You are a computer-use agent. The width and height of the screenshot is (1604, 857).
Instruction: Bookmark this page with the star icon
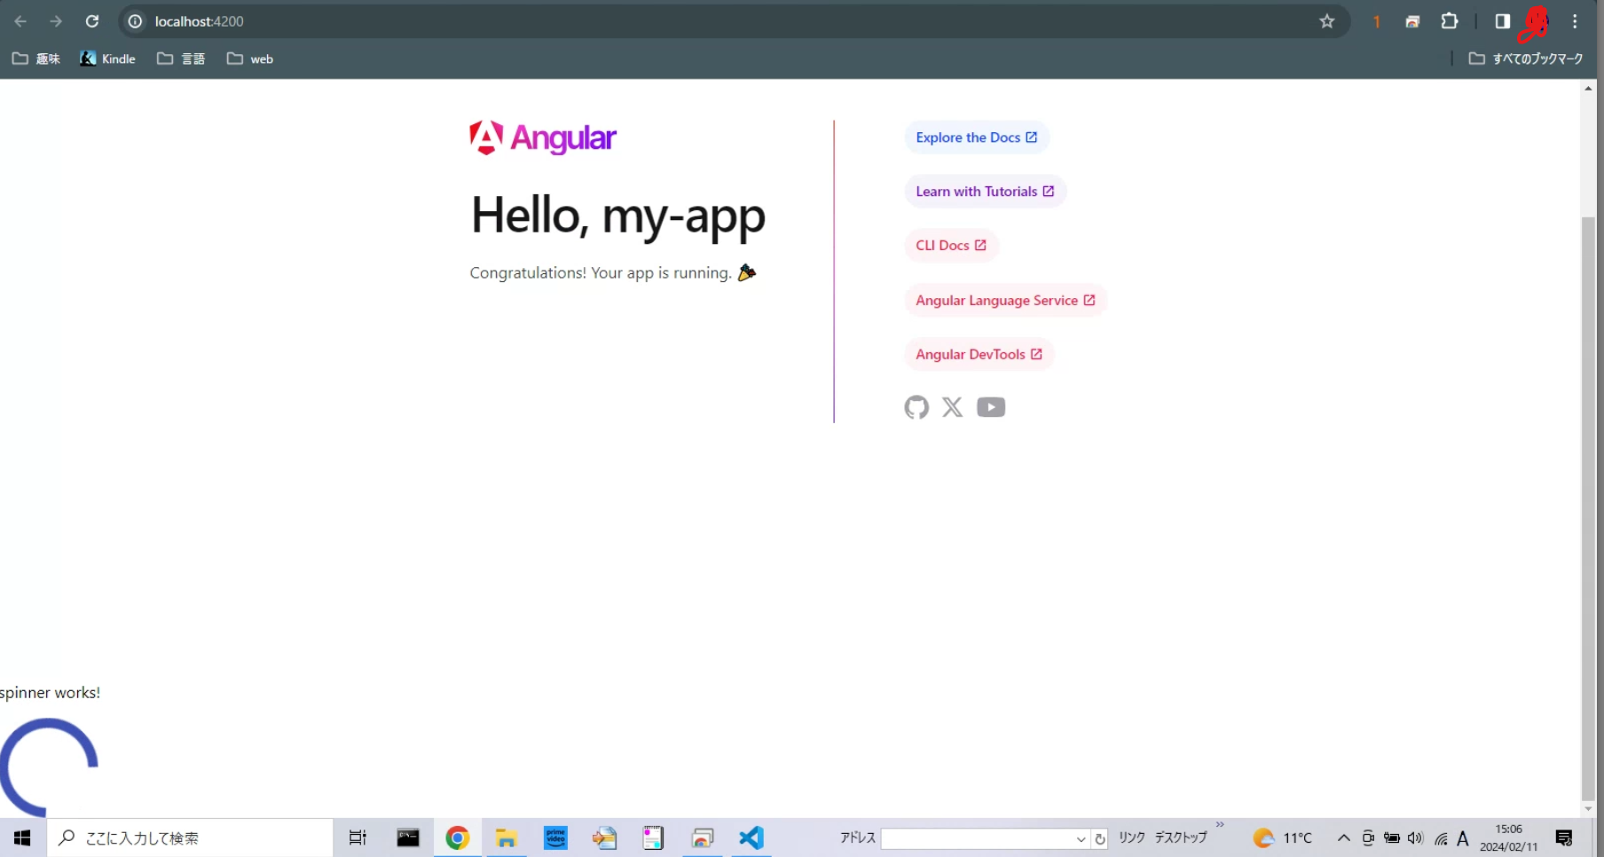pyautogui.click(x=1327, y=21)
